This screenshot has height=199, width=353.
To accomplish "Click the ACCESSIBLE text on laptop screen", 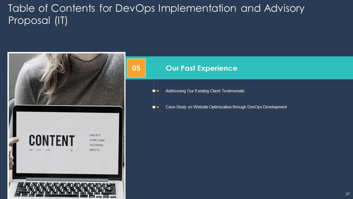I will 97,145.
